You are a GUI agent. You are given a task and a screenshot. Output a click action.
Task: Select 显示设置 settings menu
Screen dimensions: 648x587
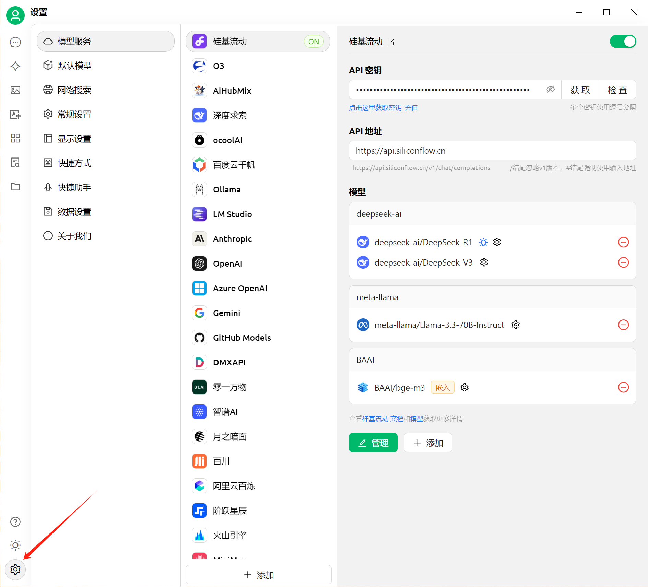click(106, 139)
